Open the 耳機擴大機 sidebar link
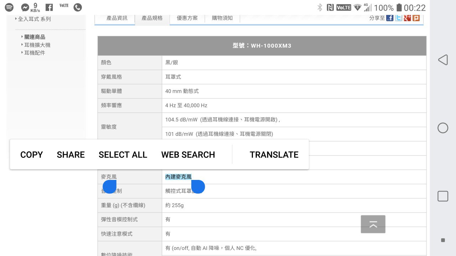The image size is (456, 256). click(37, 45)
